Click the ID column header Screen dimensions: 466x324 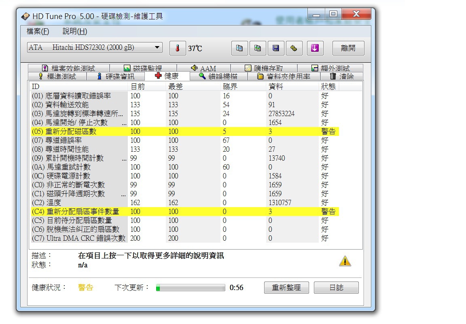click(79, 87)
